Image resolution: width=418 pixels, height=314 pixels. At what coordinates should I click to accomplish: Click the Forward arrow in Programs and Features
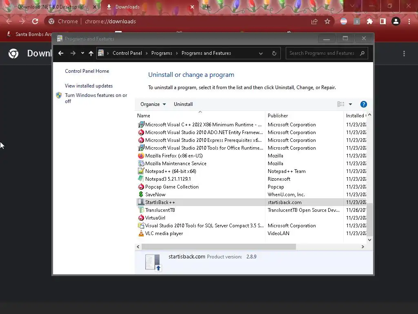point(73,53)
